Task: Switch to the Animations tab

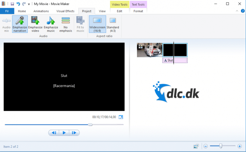Action: point(41,11)
